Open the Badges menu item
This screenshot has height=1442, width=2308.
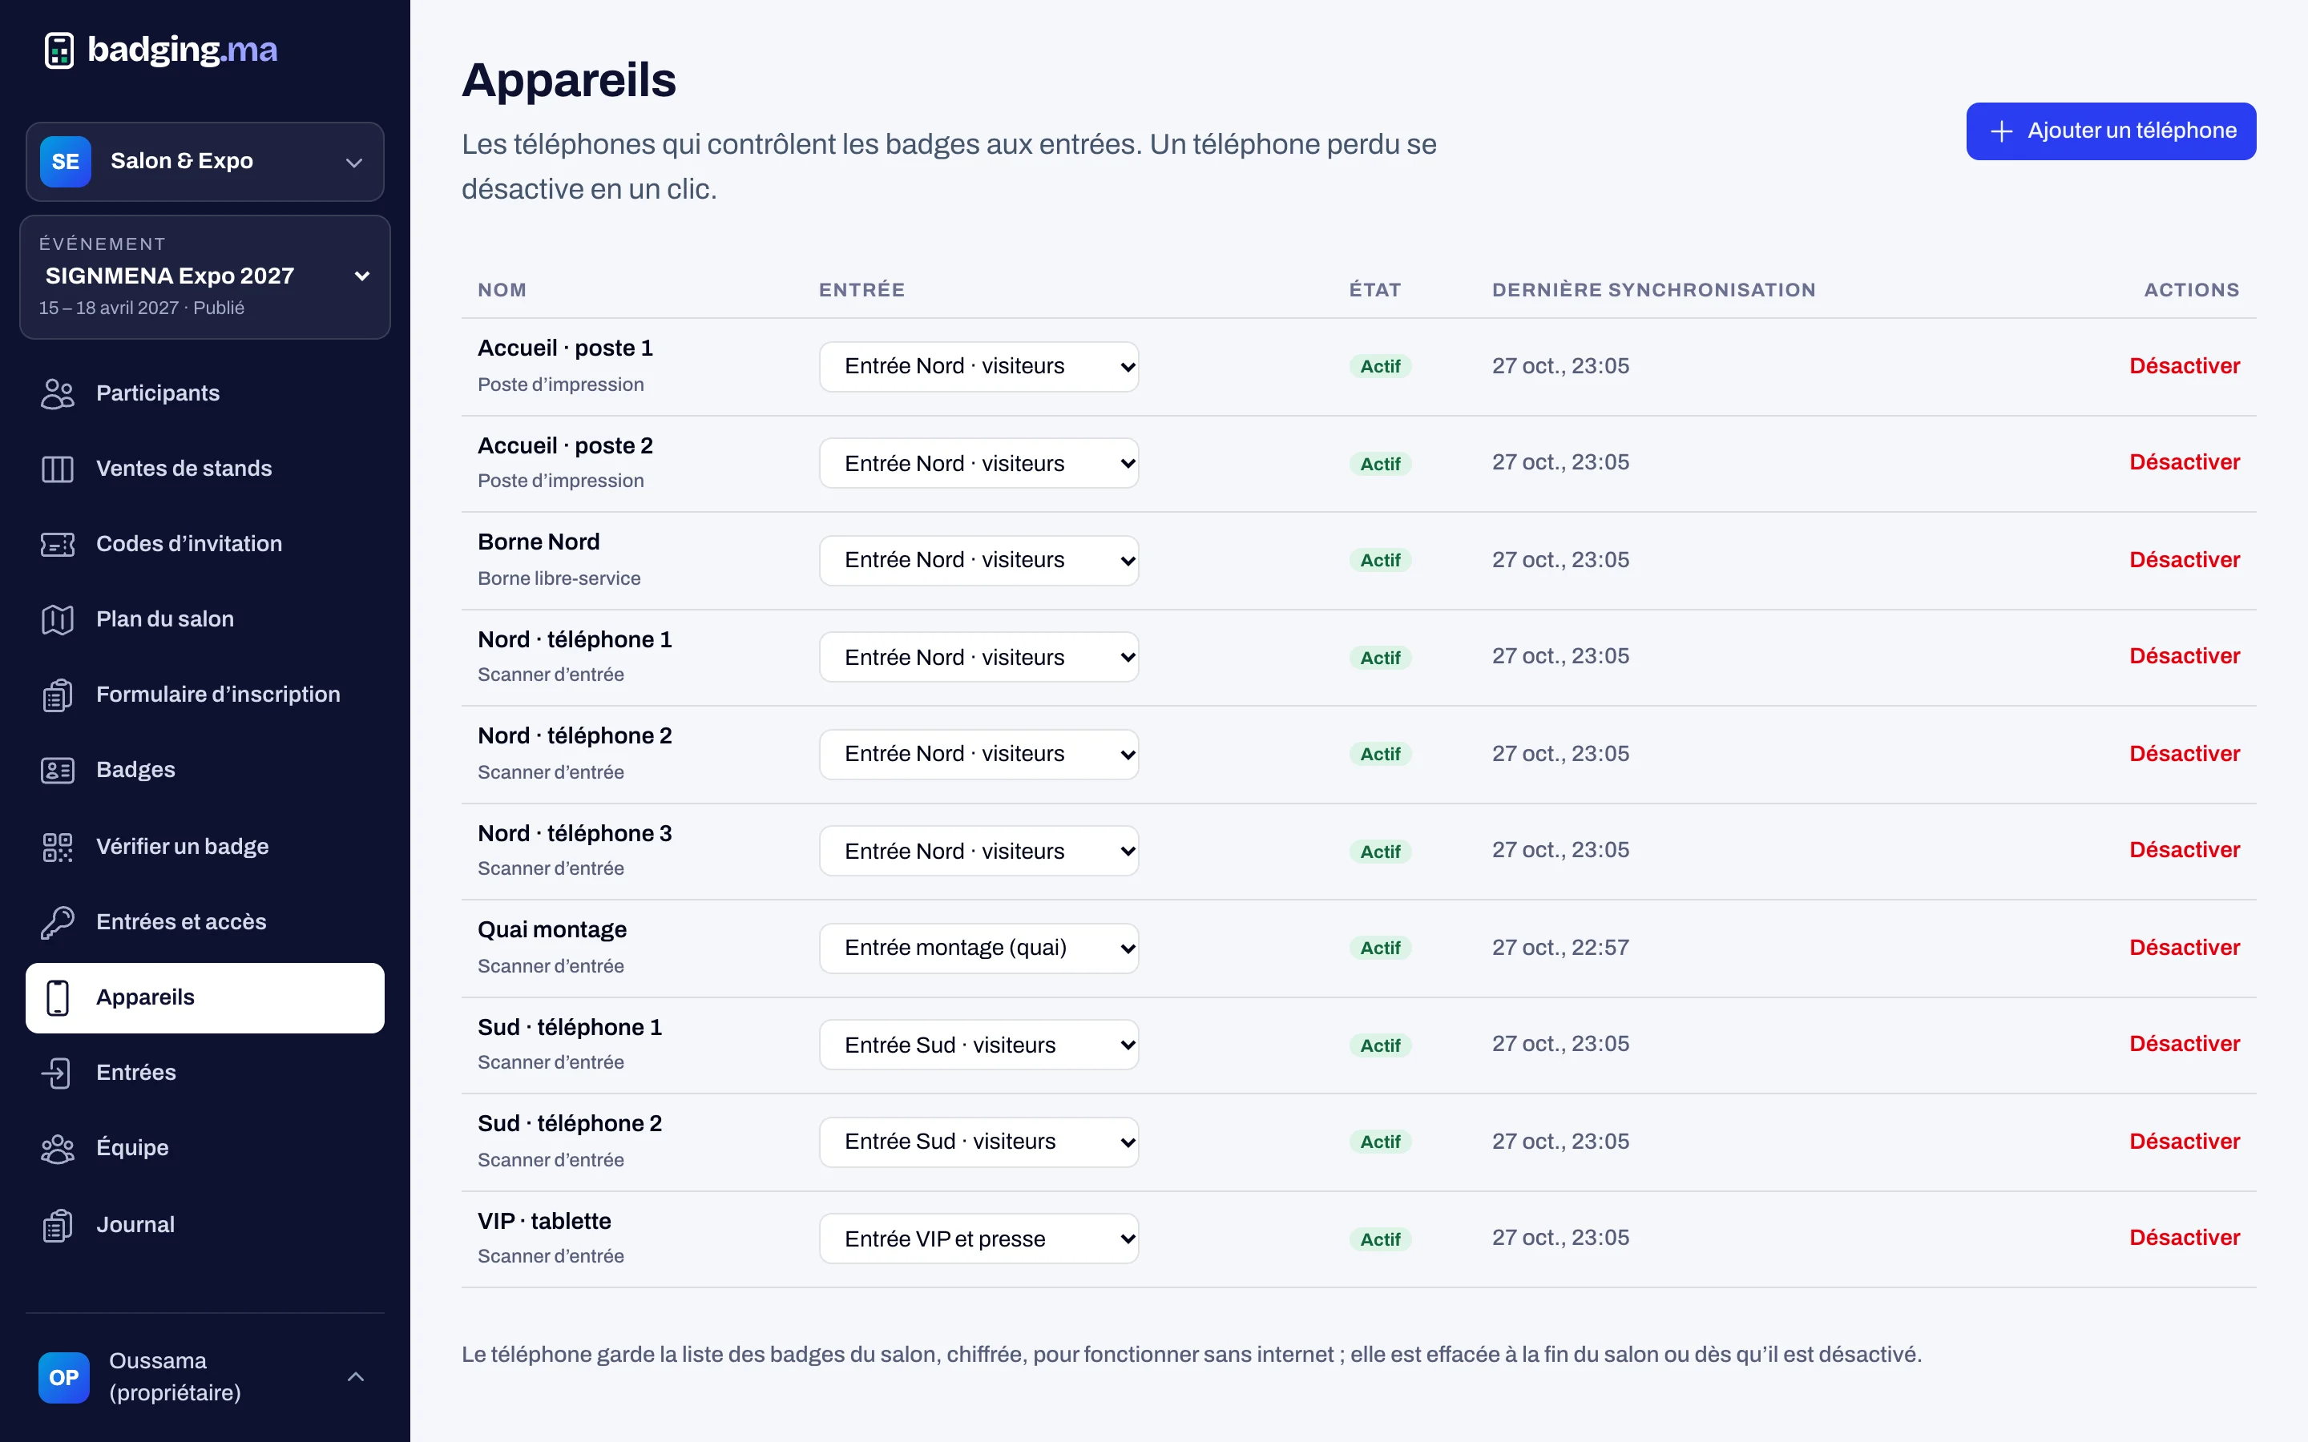click(205, 770)
